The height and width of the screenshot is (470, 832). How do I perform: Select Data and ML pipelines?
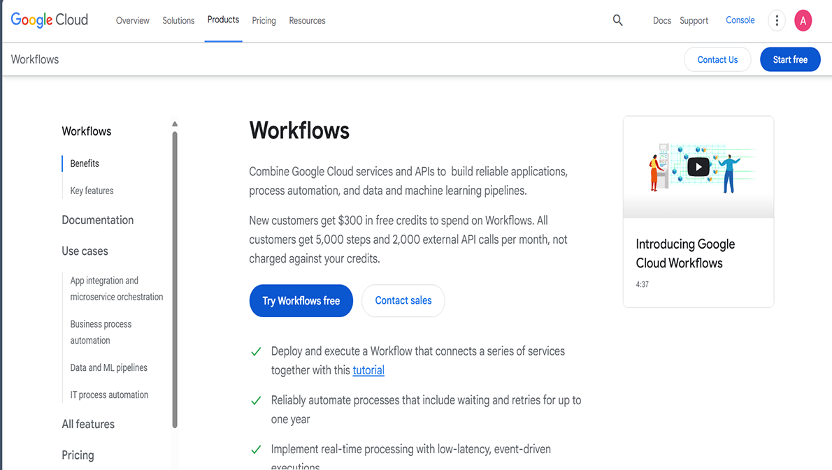click(x=109, y=368)
